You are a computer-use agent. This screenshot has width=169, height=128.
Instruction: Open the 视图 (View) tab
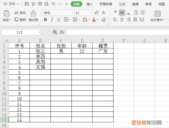pos(161,4)
